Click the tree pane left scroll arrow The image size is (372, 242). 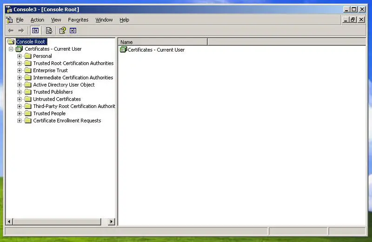pyautogui.click(x=9, y=222)
